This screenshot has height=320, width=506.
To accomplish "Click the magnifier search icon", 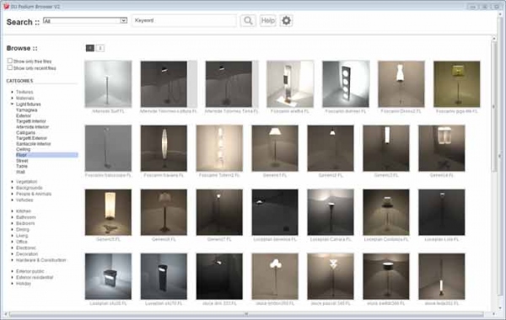I will pos(248,20).
